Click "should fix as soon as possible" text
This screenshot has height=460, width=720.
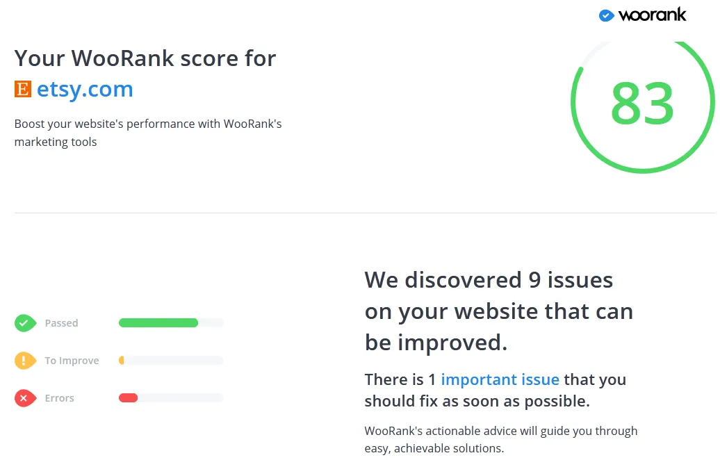(x=477, y=402)
